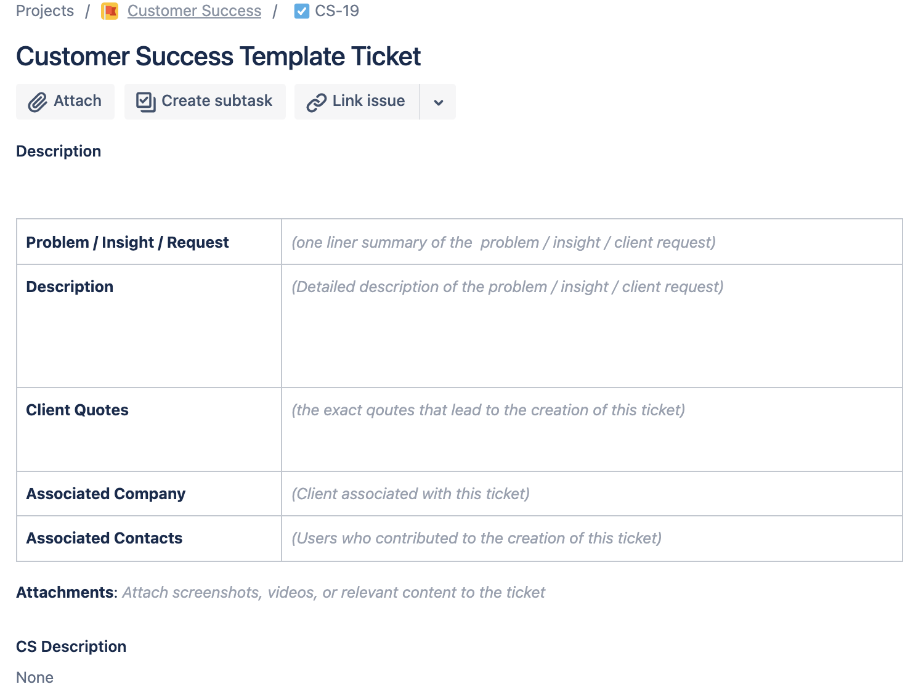Click the Link issue button label
The width and height of the screenshot is (913, 700).
[368, 101]
